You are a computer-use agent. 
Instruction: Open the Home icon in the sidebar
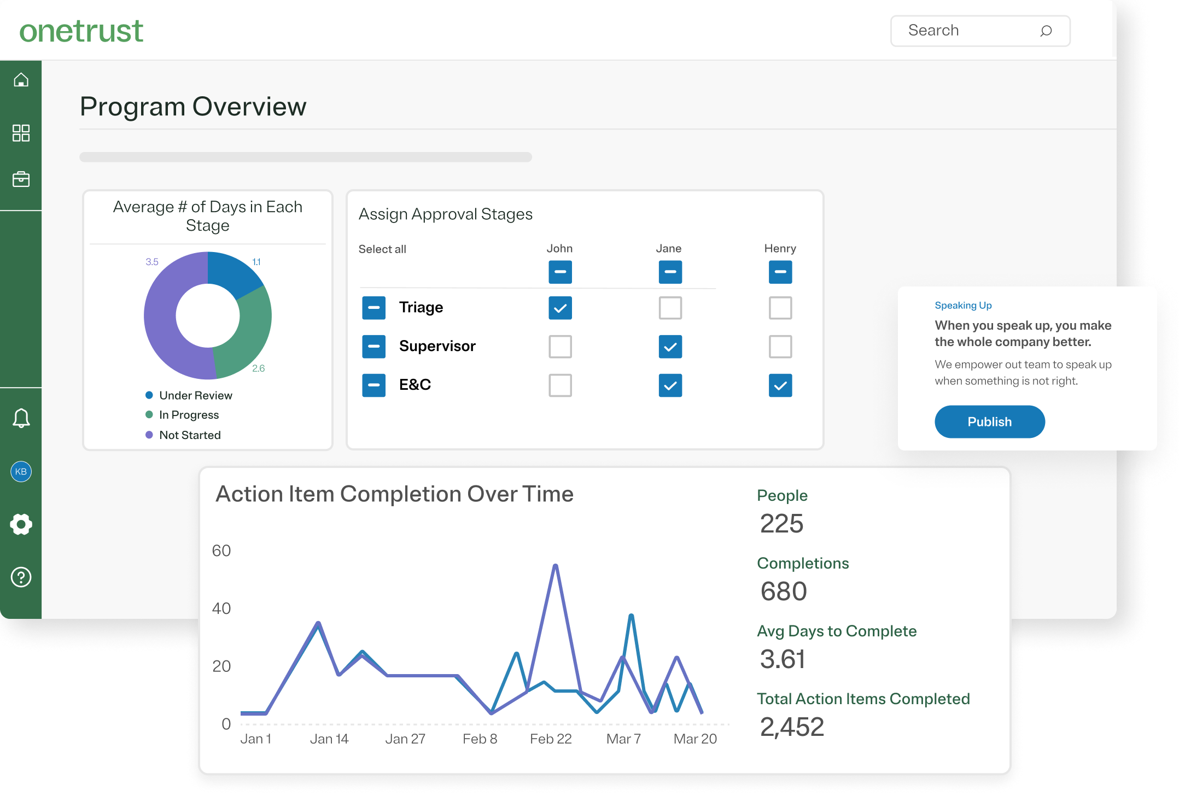(21, 80)
